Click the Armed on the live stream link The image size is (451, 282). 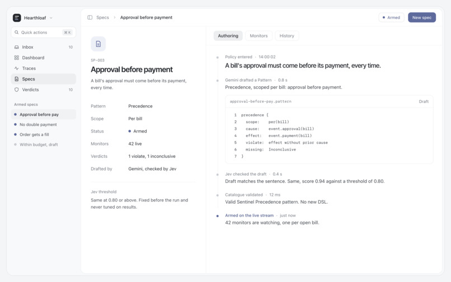(x=249, y=215)
